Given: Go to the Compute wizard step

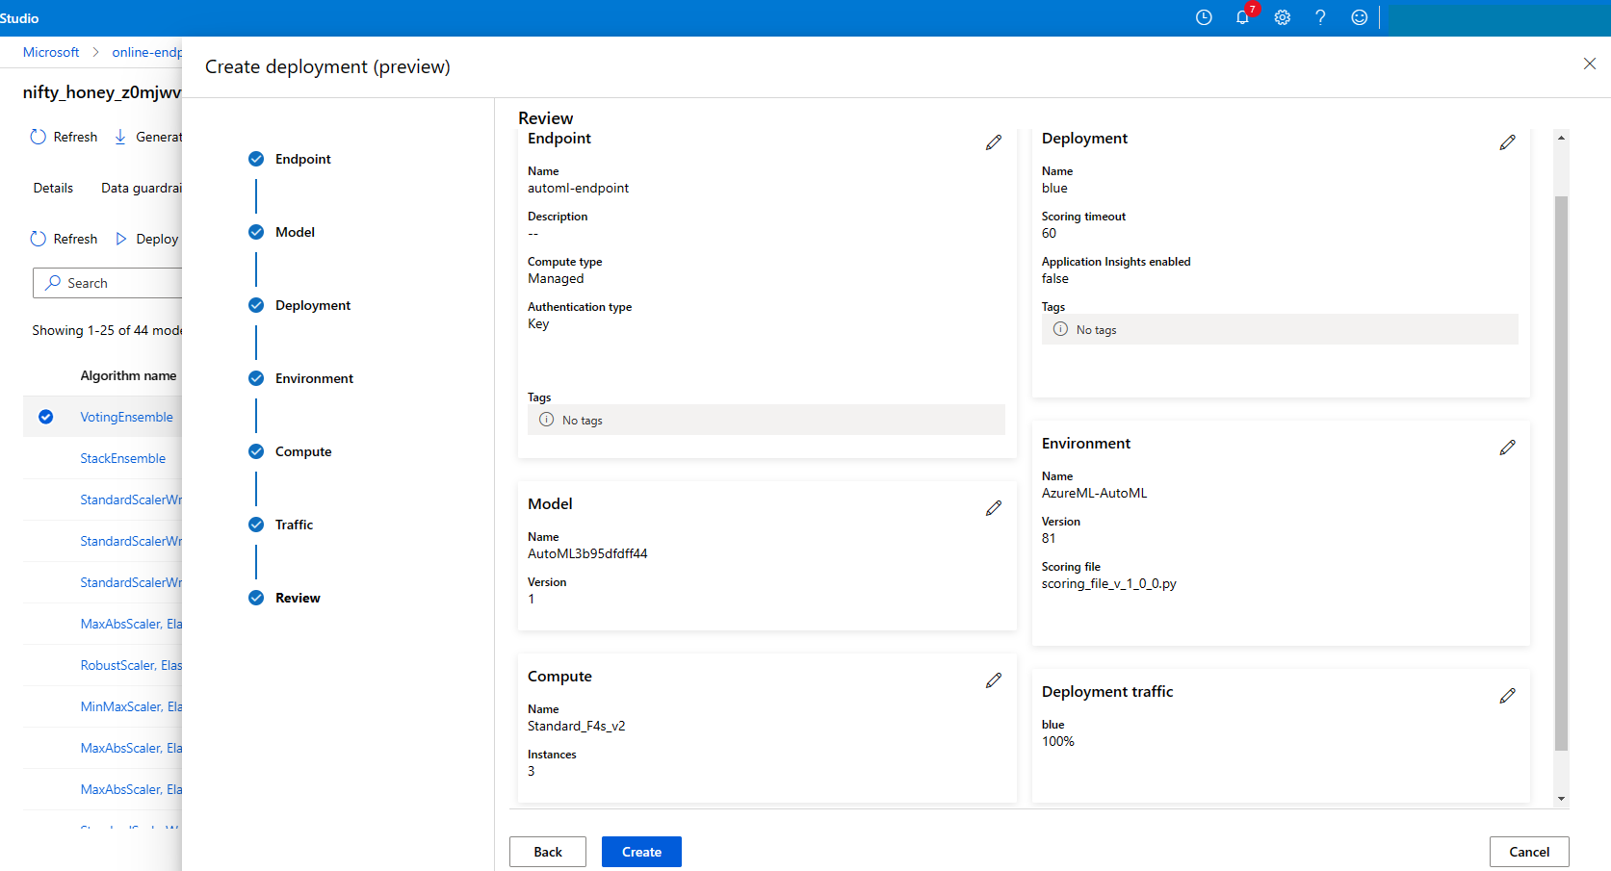Looking at the screenshot, I should pyautogui.click(x=303, y=451).
